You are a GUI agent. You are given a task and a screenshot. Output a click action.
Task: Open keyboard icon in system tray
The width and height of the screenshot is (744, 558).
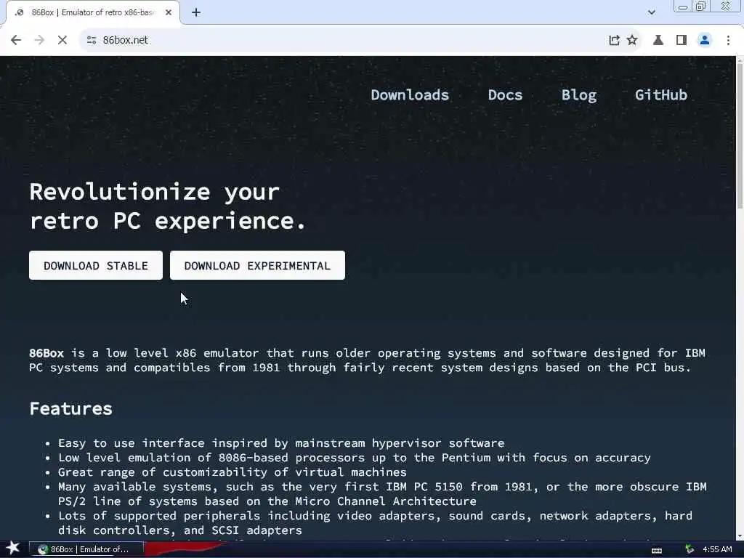(x=657, y=551)
